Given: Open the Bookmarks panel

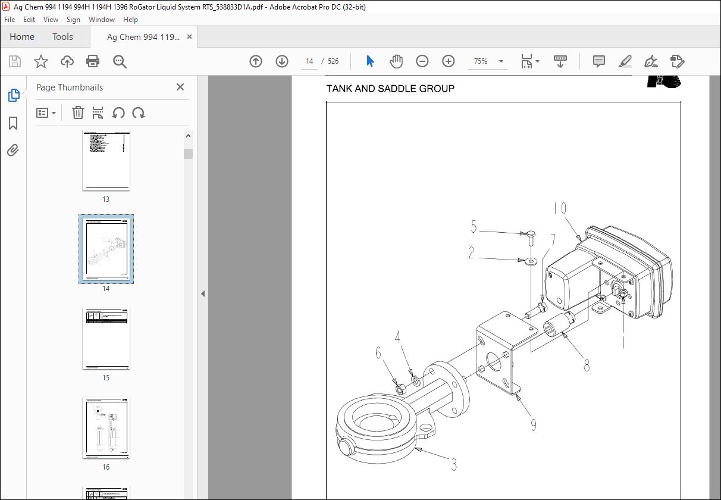Looking at the screenshot, I should [13, 123].
